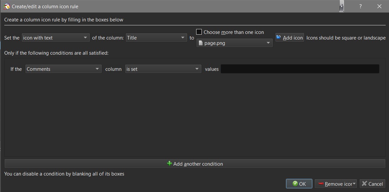Click the page file icon beside page.png
Screen dimensions: 389x192
pyautogui.click(x=200, y=43)
